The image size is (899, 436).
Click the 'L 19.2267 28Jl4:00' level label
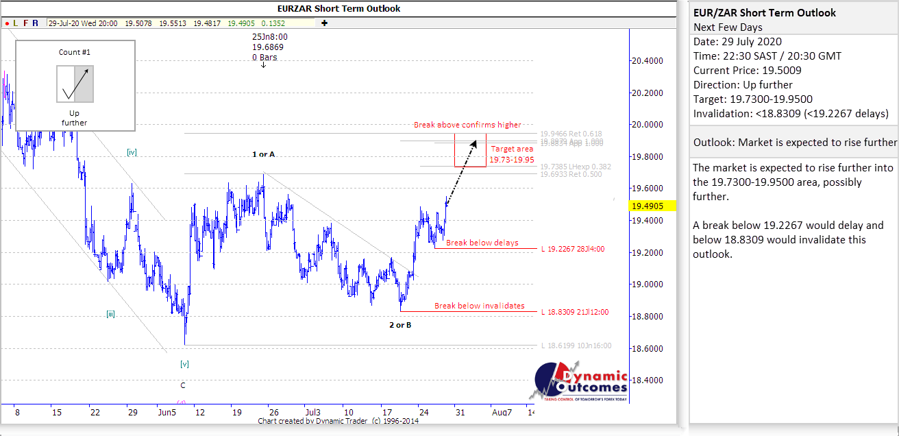pyautogui.click(x=574, y=249)
